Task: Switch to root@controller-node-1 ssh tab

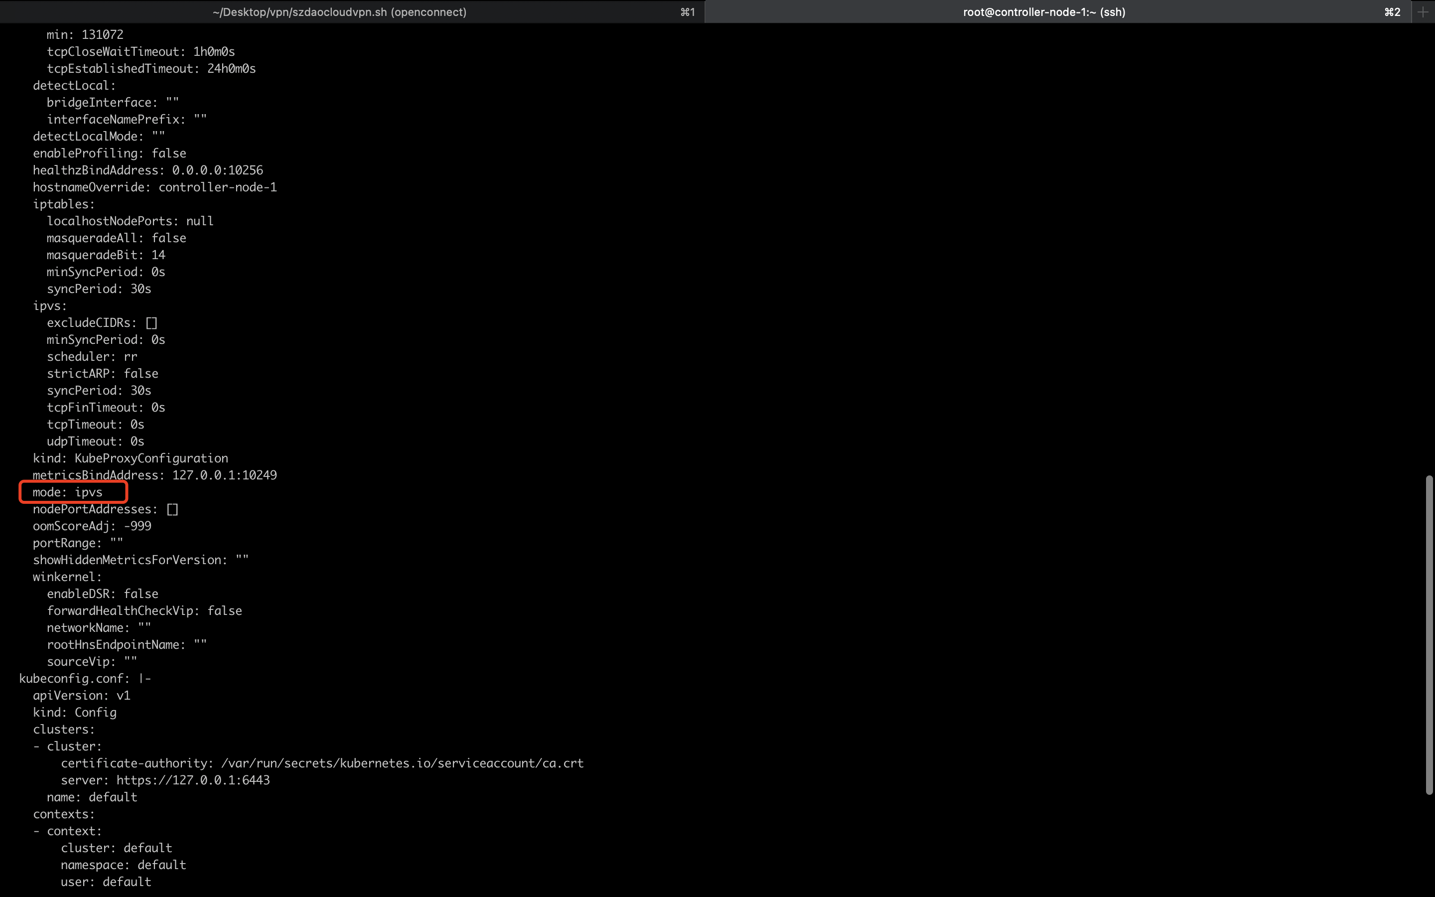Action: point(1057,12)
